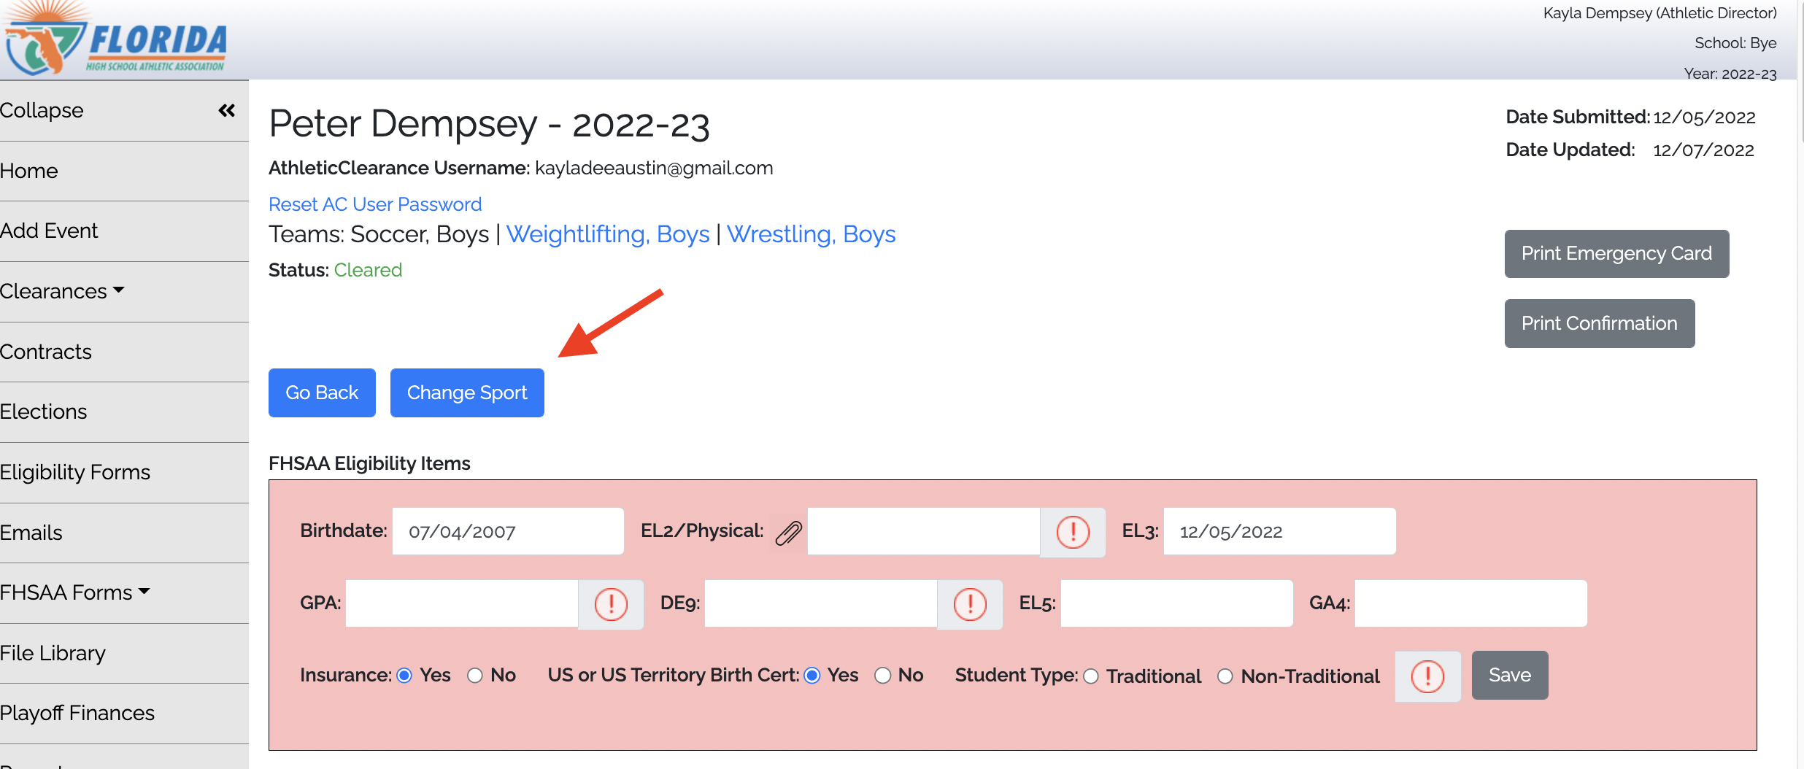Click the EL2/Physical paperclip attachment icon
Viewport: 1804px width, 769px height.
pyautogui.click(x=788, y=533)
